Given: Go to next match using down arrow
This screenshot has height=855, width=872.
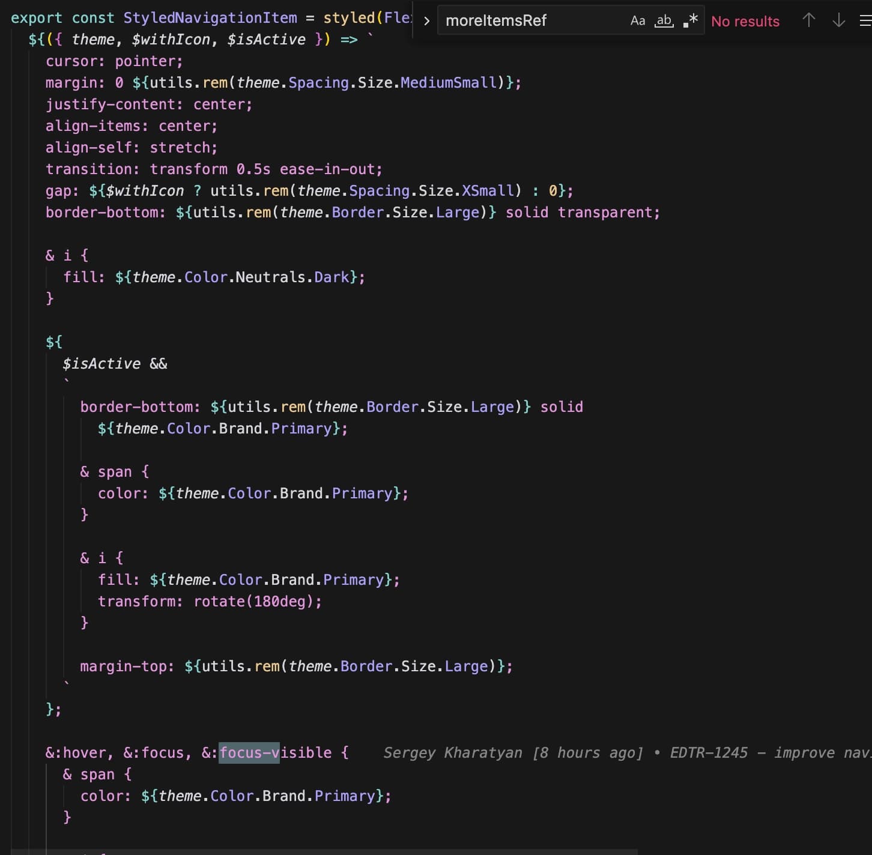Looking at the screenshot, I should [x=838, y=21].
